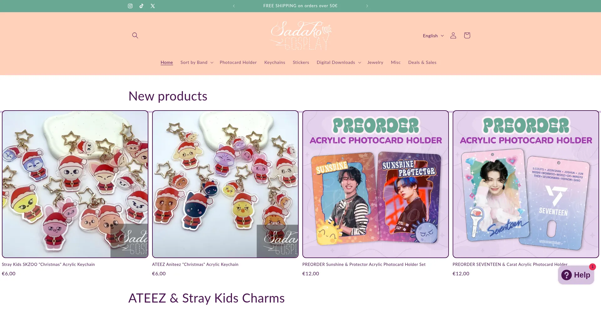Open the Stickers menu item

point(301,62)
